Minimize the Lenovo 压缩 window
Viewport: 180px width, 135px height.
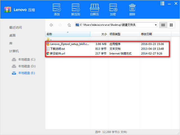(169, 4)
